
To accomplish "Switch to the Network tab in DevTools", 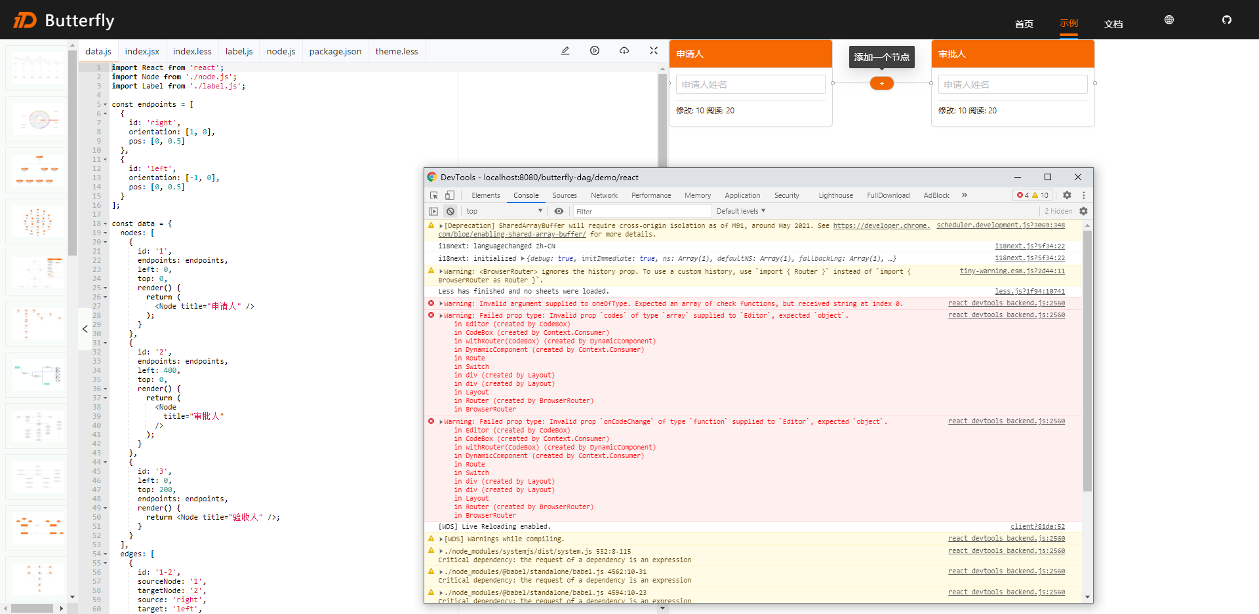I will (x=604, y=195).
